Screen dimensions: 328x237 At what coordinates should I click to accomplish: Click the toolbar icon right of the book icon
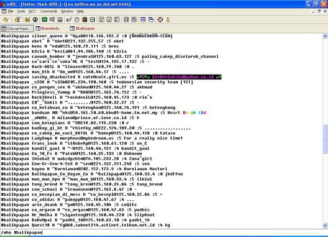click(x=92, y=20)
